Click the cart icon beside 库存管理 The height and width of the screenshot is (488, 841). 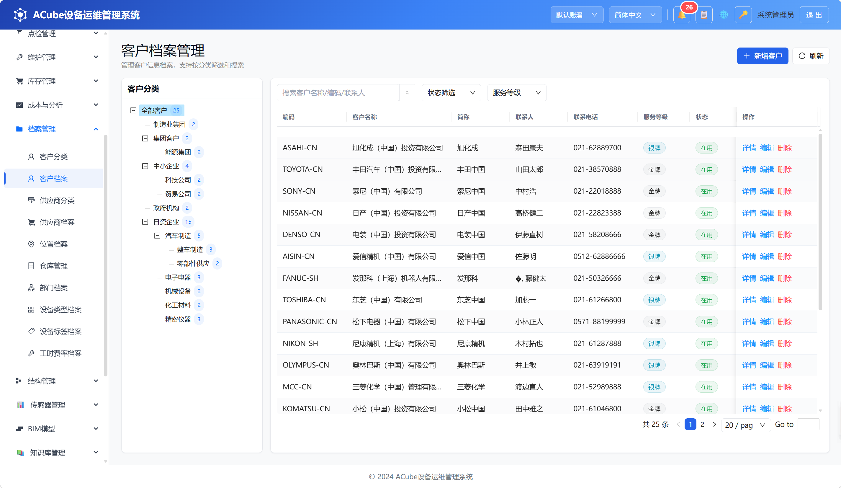pyautogui.click(x=19, y=81)
